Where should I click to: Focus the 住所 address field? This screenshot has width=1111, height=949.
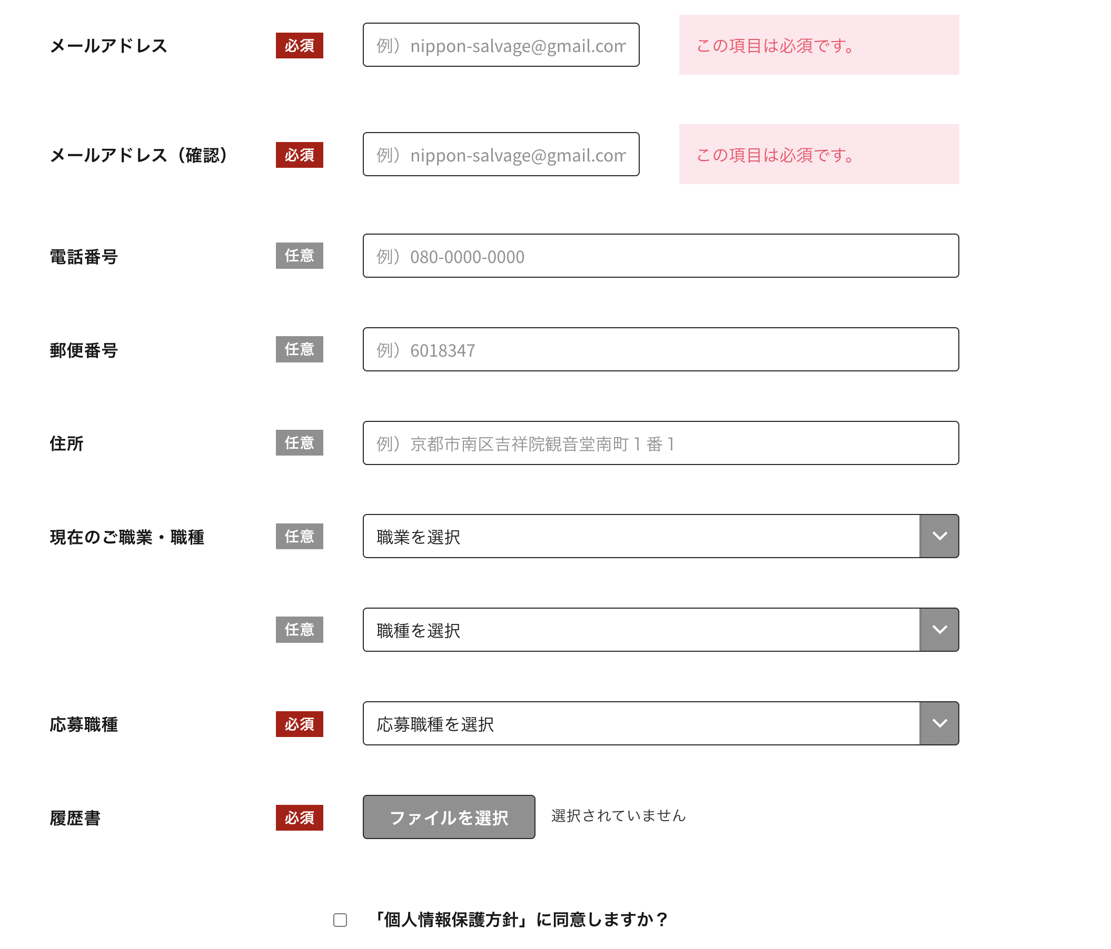tap(661, 443)
